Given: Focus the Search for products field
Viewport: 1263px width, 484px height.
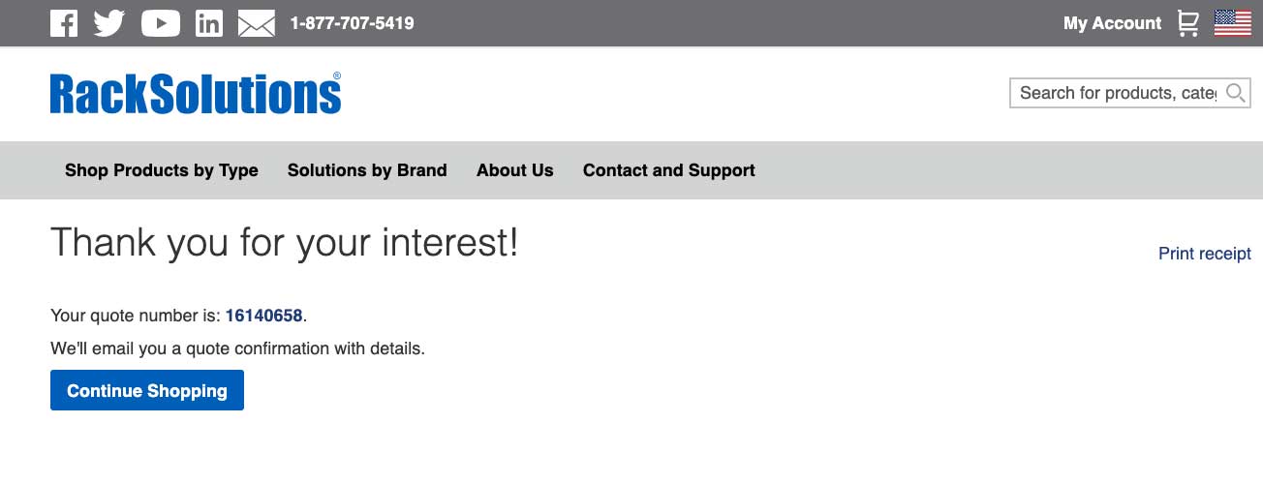Looking at the screenshot, I should click(x=1118, y=93).
